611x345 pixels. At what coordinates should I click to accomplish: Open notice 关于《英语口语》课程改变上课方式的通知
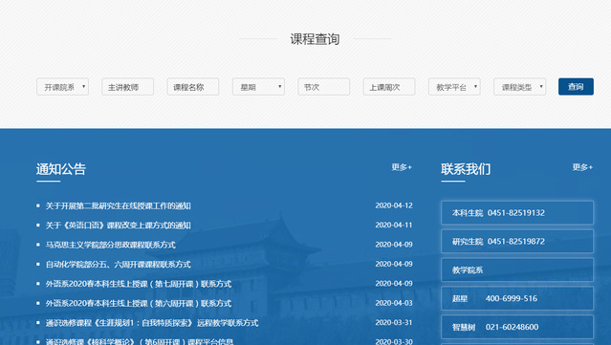[118, 226]
